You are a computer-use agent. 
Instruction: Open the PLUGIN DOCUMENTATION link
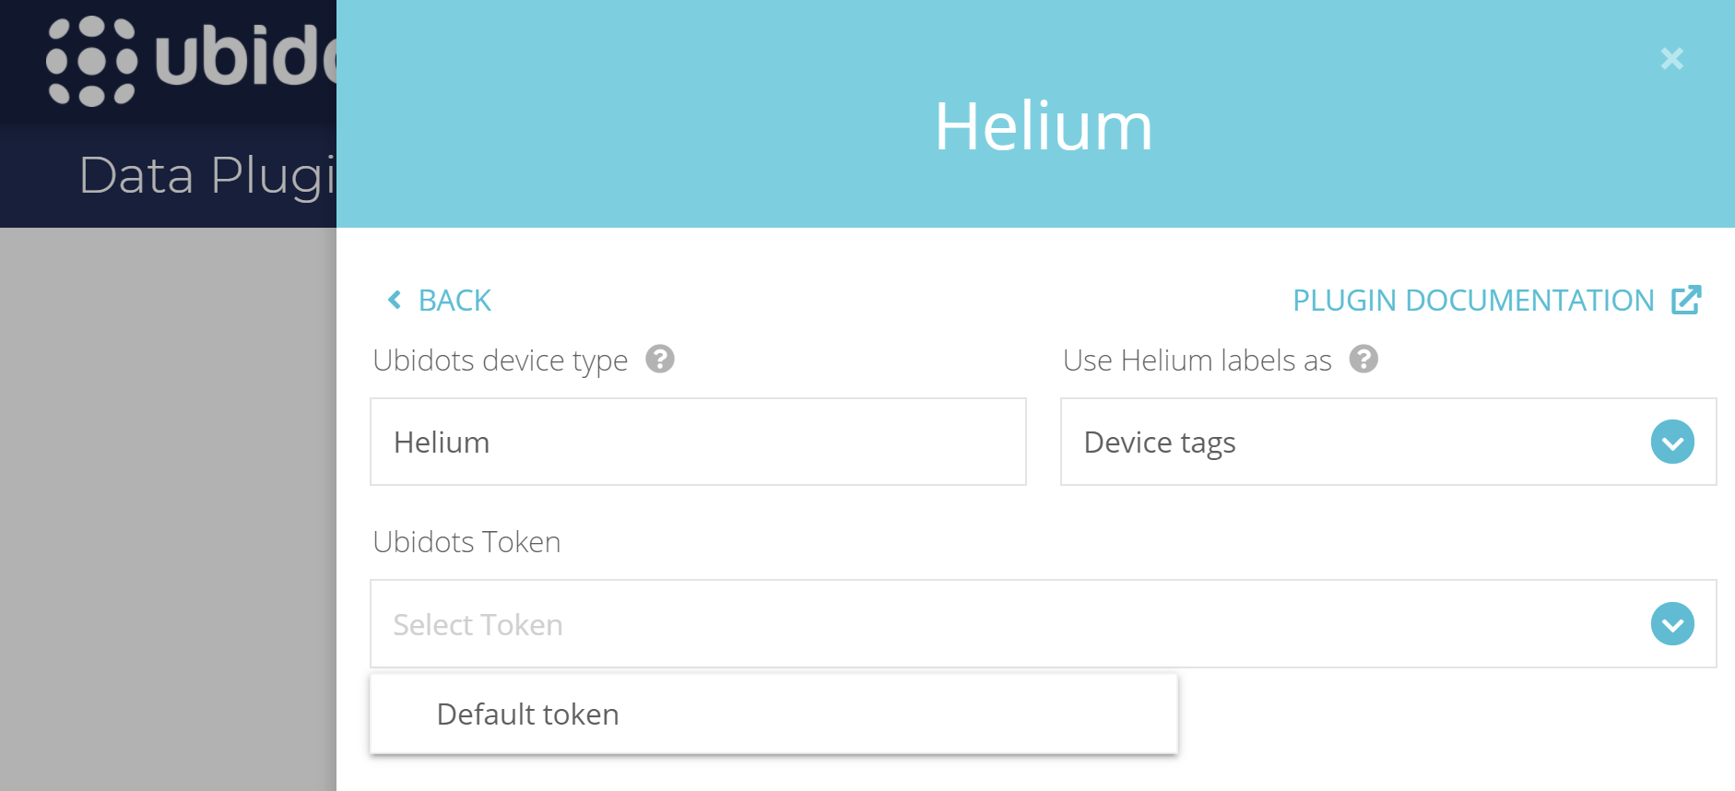(x=1472, y=301)
